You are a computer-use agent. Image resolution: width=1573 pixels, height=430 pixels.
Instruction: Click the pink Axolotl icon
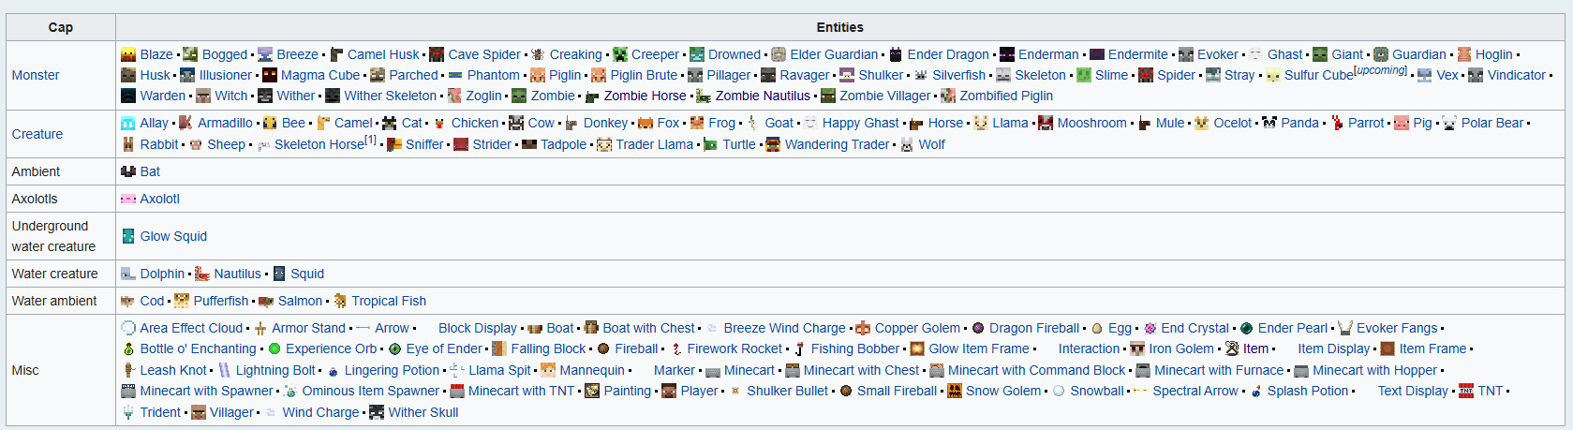click(128, 199)
